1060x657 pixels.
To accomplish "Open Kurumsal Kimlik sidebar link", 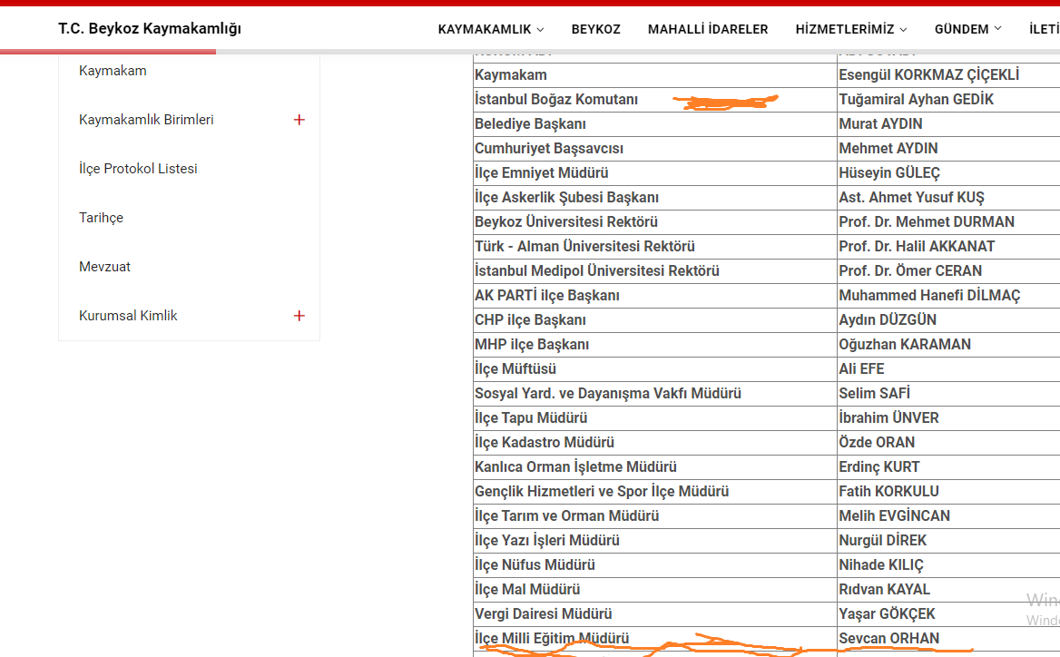I will [128, 316].
